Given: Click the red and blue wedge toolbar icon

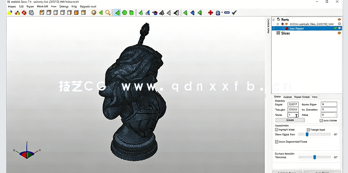Looking at the screenshot, I should 155,12.
